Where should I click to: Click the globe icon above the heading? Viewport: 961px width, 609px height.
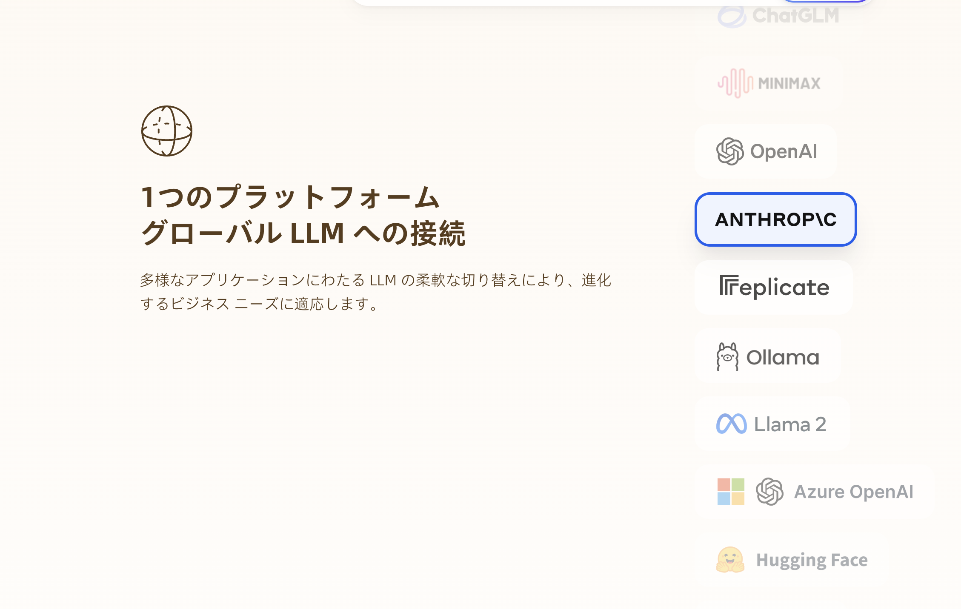tap(166, 131)
